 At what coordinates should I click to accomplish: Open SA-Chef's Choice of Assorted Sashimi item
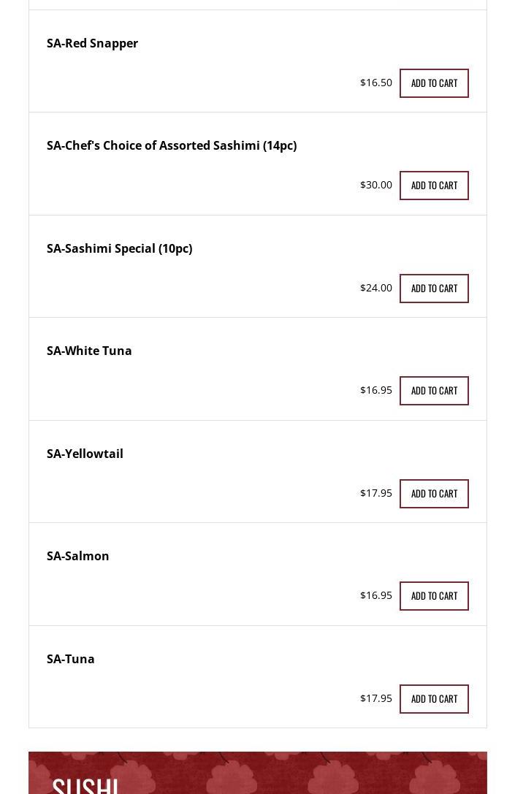point(172,145)
